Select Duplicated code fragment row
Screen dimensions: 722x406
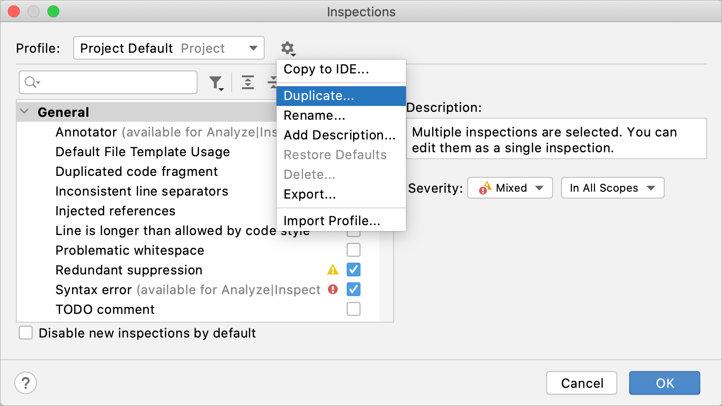147,171
